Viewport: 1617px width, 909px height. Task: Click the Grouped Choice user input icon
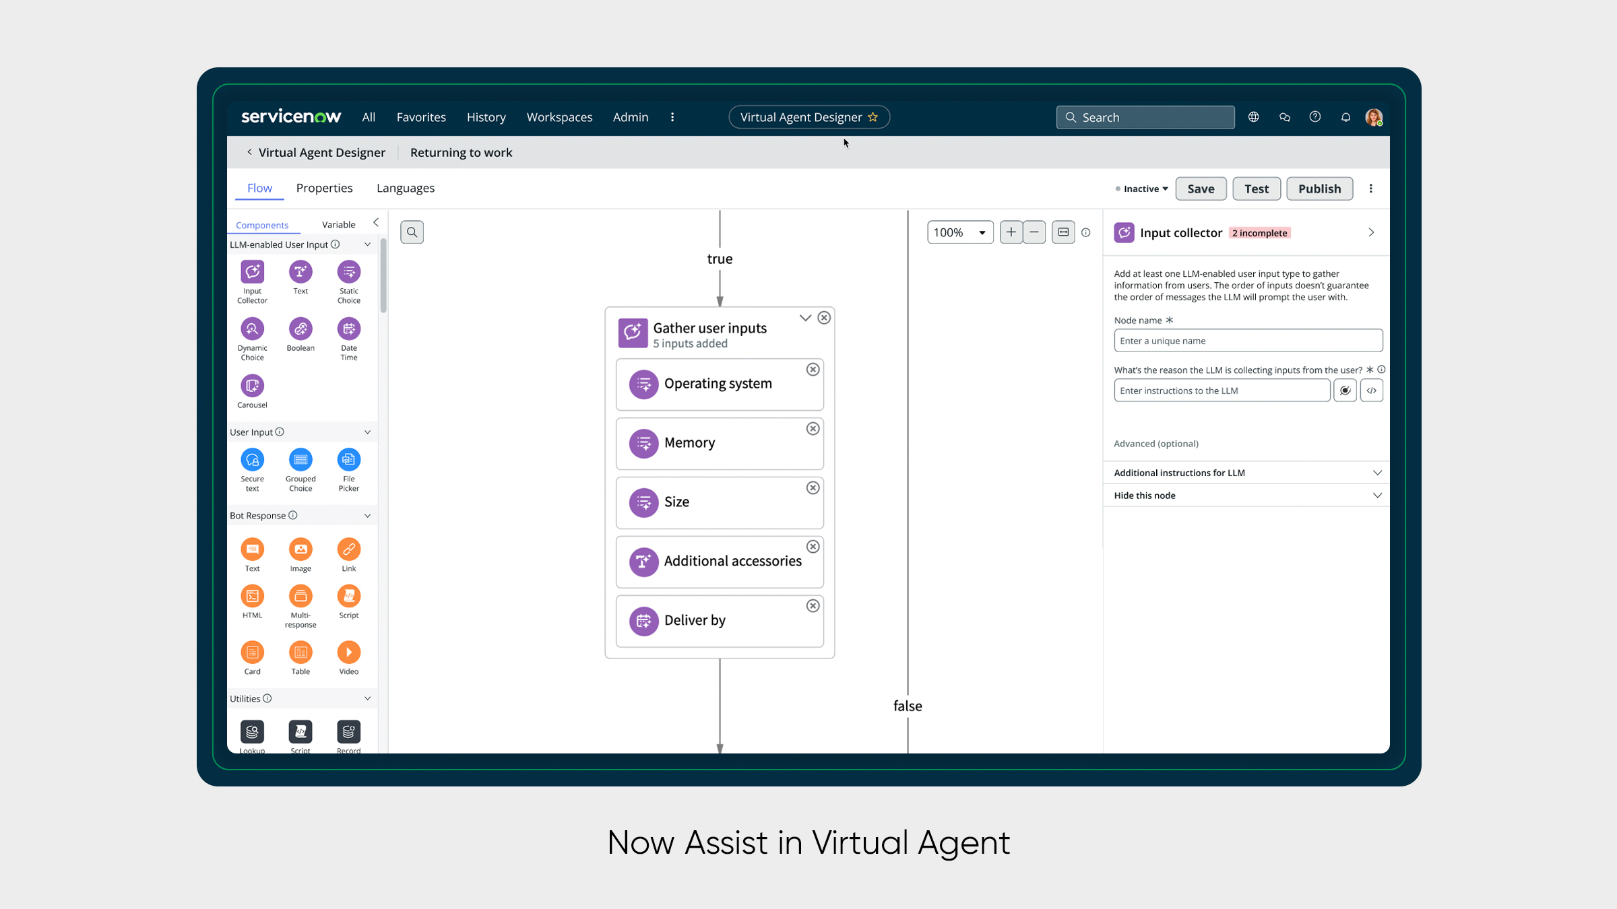pos(300,460)
